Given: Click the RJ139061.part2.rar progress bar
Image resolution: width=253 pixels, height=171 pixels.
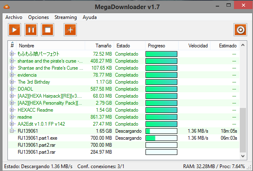Looking at the screenshot, I should (x=161, y=145).
